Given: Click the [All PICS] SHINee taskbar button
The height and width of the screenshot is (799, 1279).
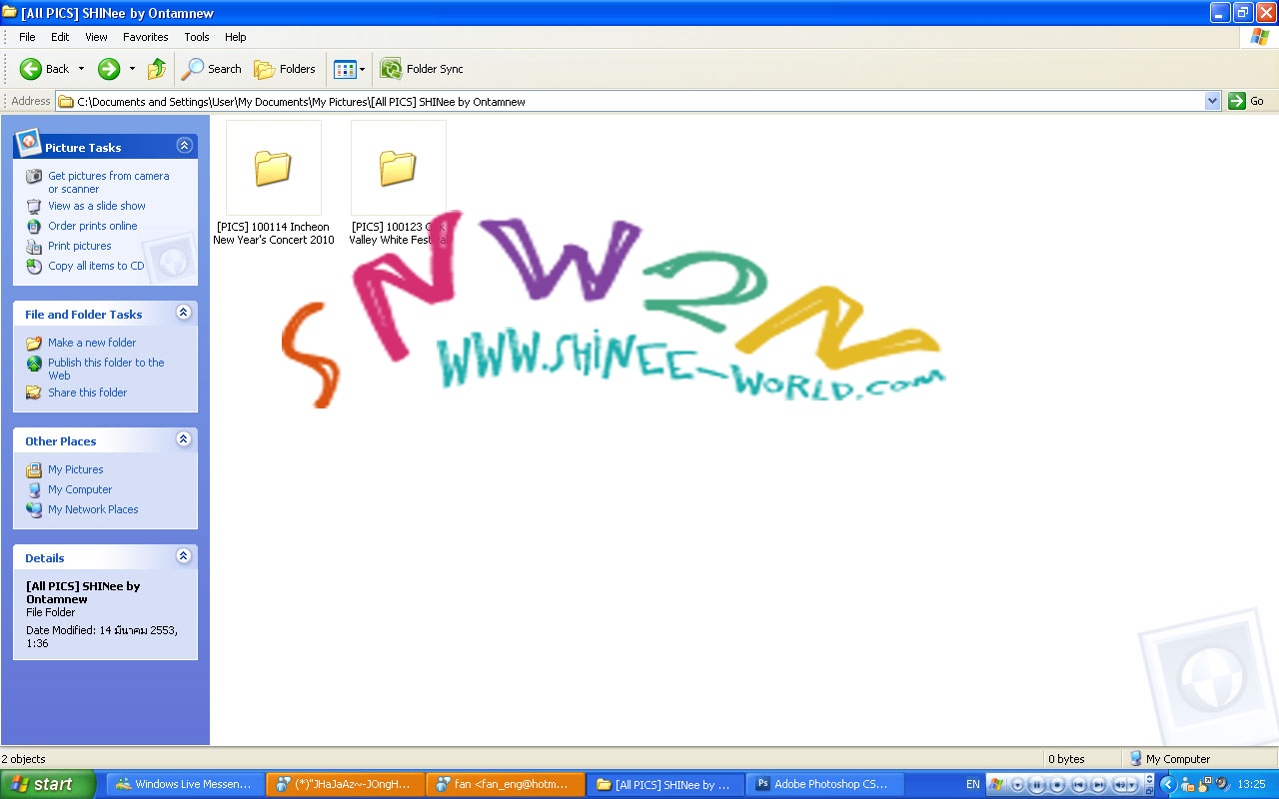Looking at the screenshot, I should click(664, 785).
